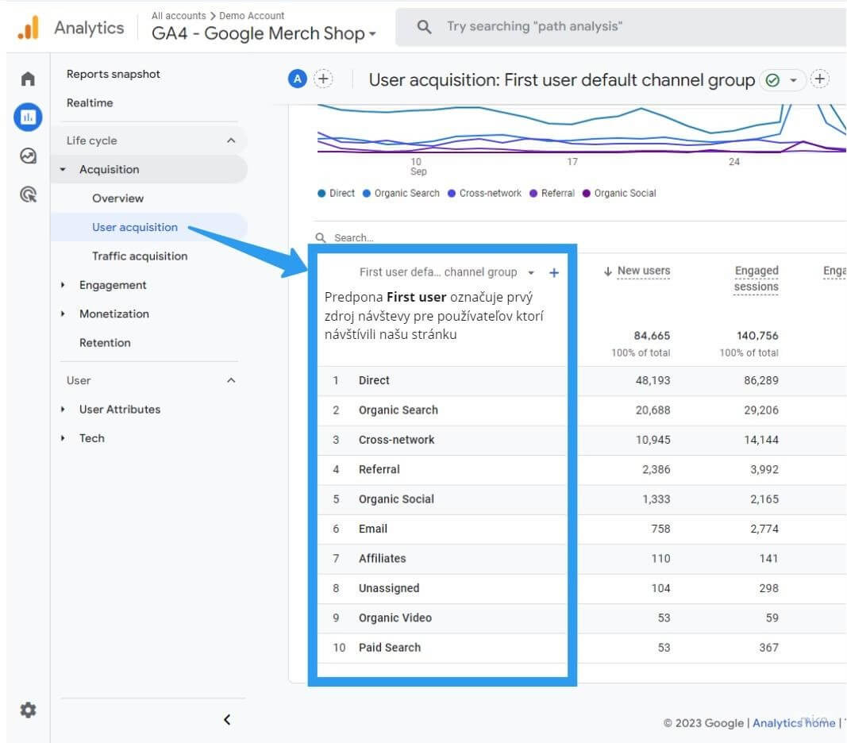Open the Explore icon in left rail
This screenshot has width=847, height=743.
28,156
